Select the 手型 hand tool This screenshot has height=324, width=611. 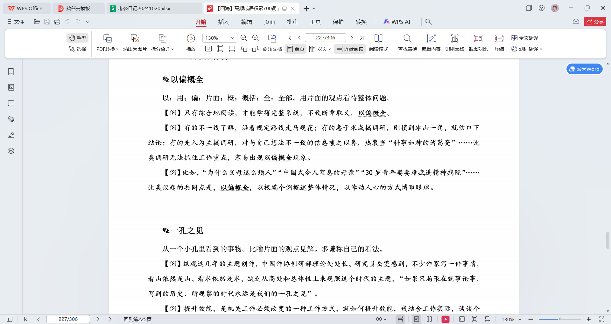78,38
